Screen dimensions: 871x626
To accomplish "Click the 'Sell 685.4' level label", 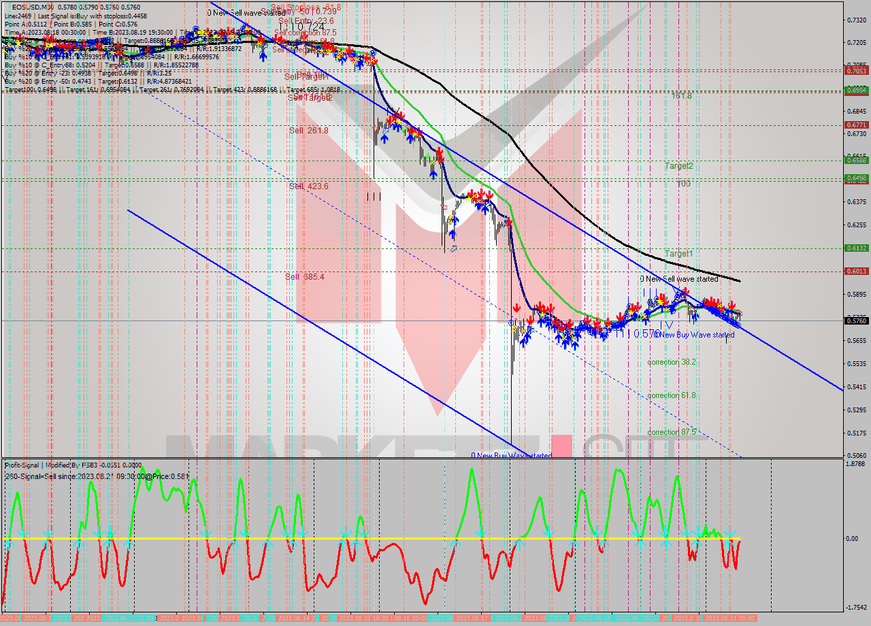I will point(305,276).
